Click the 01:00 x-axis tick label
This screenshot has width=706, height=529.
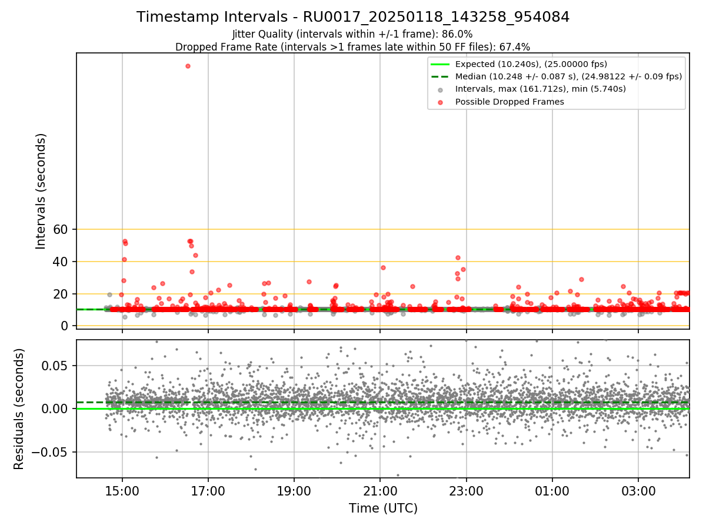[552, 490]
